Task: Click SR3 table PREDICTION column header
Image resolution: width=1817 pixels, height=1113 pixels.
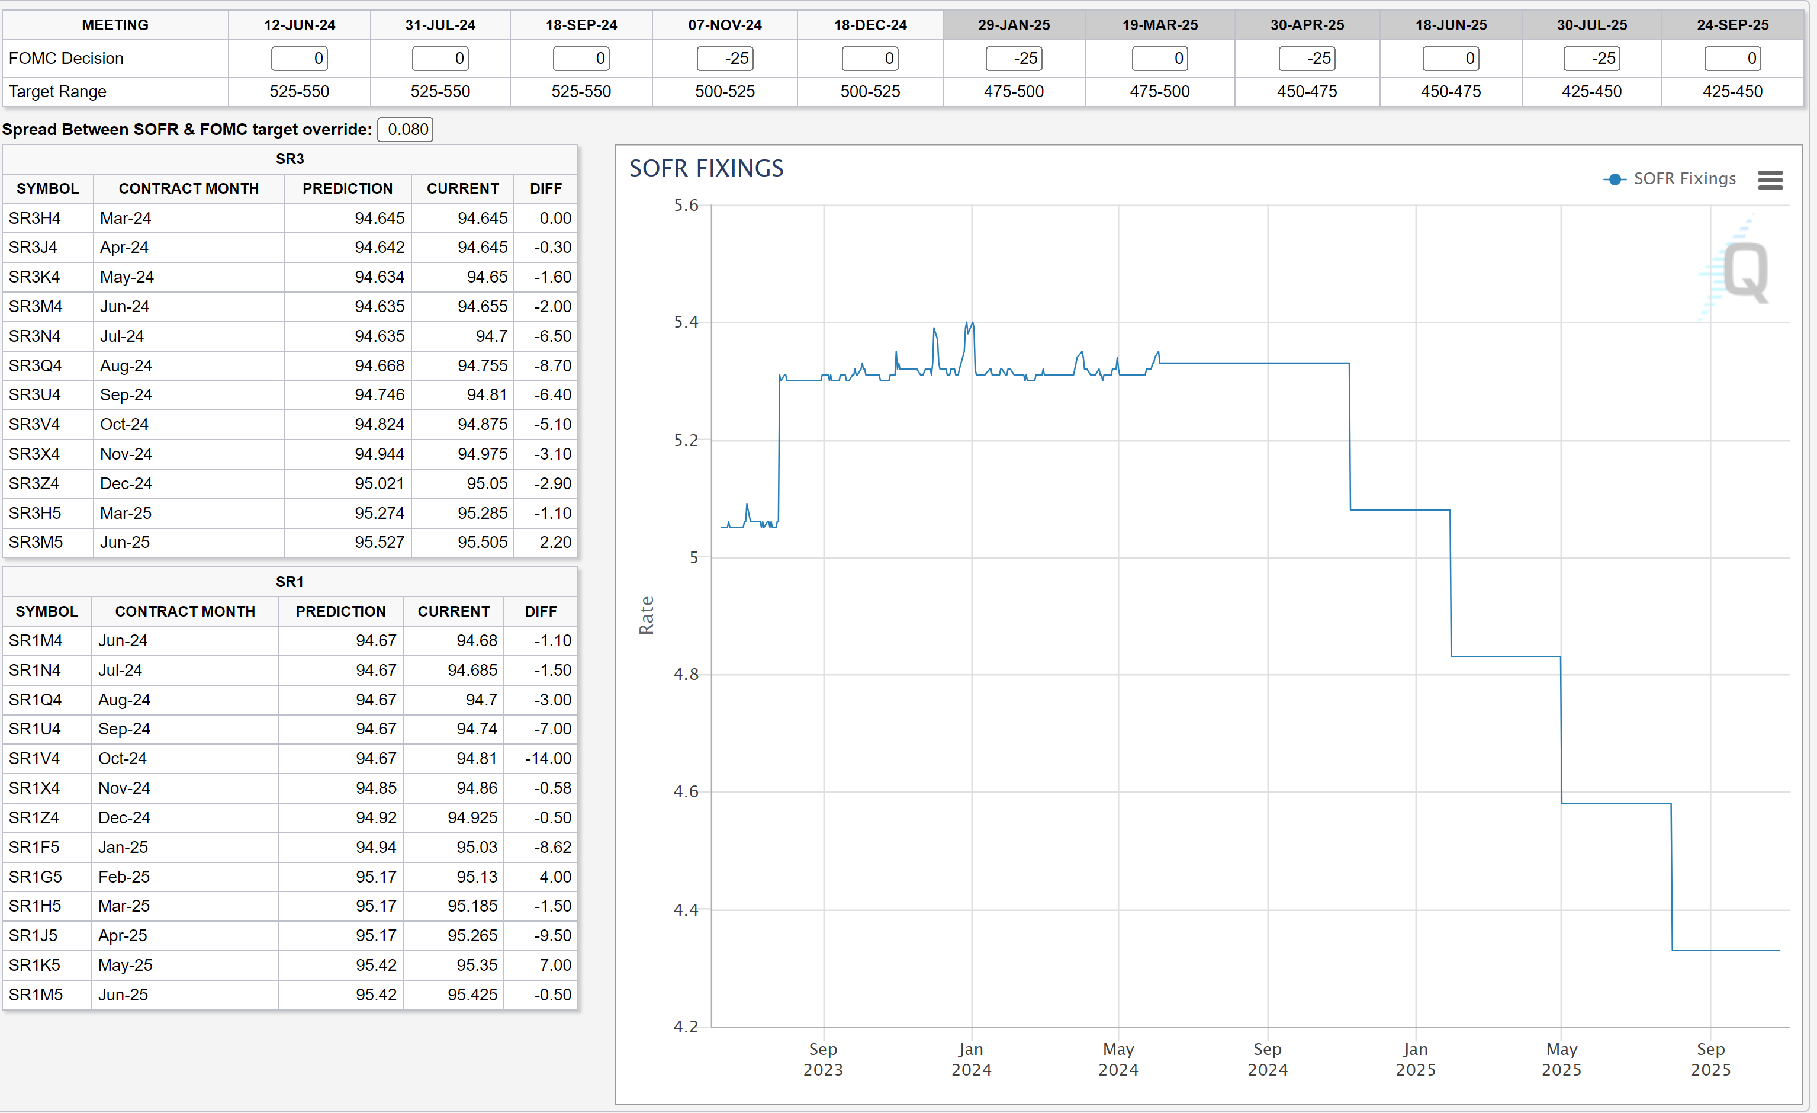Action: pyautogui.click(x=348, y=189)
